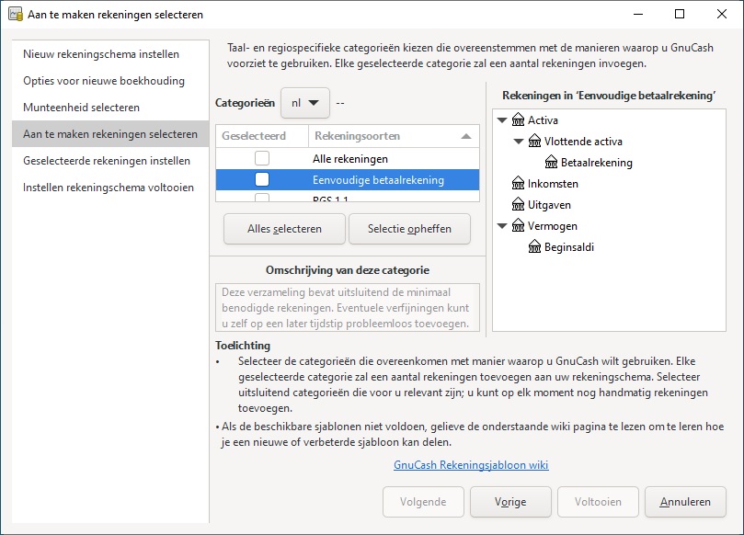The width and height of the screenshot is (744, 535).
Task: Click the bank icon beside Betaalrekening
Action: tap(551, 163)
